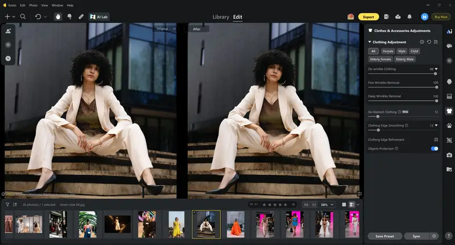Select the Female clothing filter
This screenshot has height=245, width=455.
point(388,51)
